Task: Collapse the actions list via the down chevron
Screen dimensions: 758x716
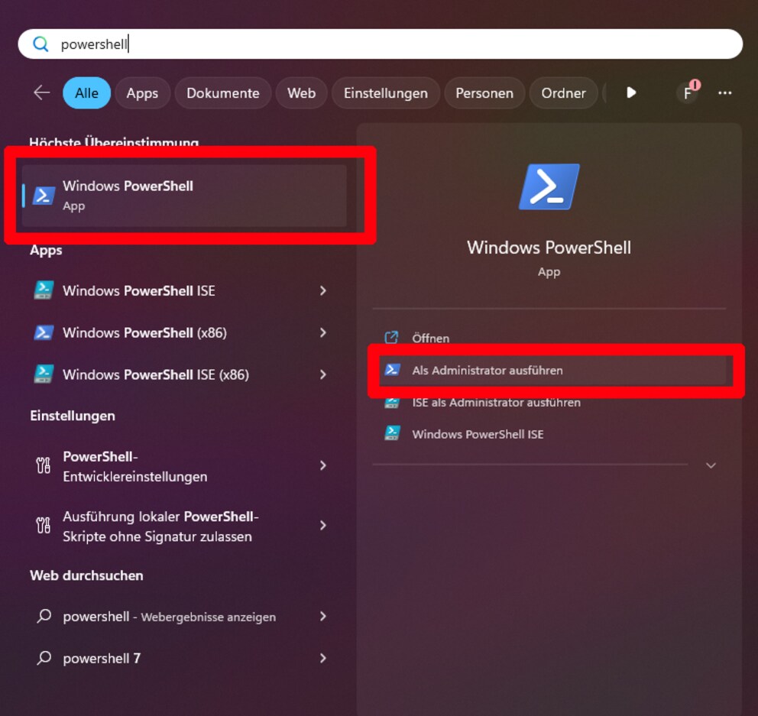Action: [711, 465]
